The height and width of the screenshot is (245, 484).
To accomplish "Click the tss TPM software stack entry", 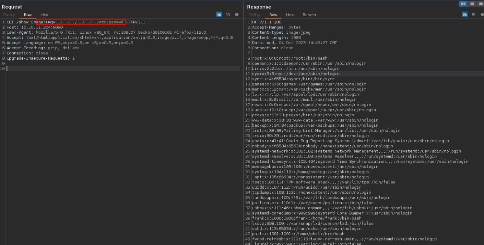I will coord(324,183).
